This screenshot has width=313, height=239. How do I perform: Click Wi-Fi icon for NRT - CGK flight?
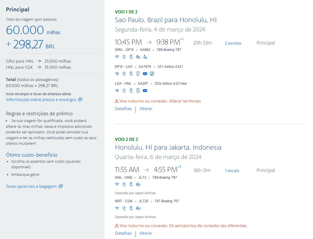click(x=117, y=208)
